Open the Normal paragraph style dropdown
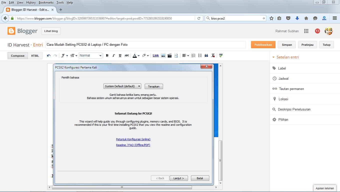 click(90, 55)
